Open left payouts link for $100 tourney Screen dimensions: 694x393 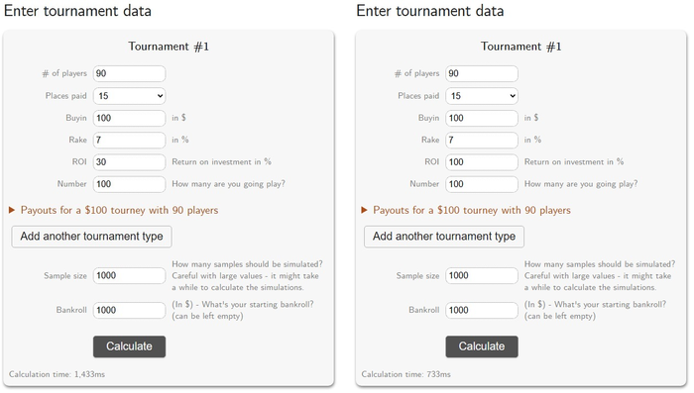[120, 211]
